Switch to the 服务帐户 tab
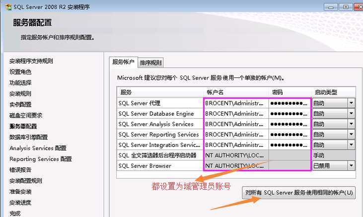This screenshot has height=217, width=363. (123, 62)
